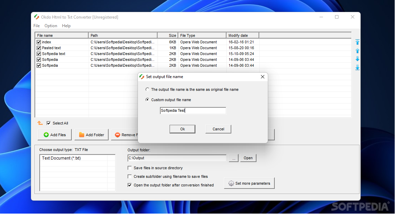The image size is (395, 216).
Task: Select same as original file name option
Action: 148,89
